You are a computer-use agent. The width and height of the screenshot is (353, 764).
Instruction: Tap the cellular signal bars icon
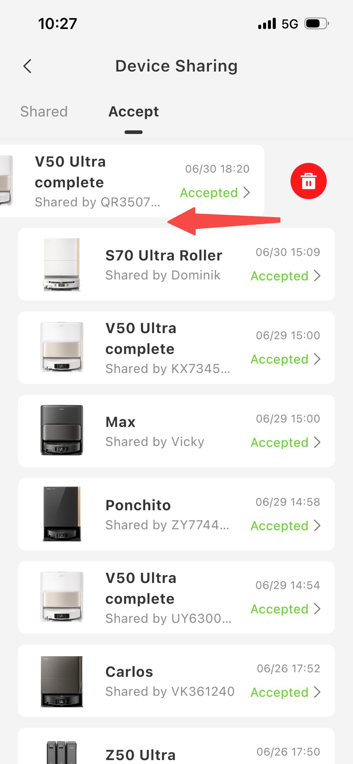(267, 24)
